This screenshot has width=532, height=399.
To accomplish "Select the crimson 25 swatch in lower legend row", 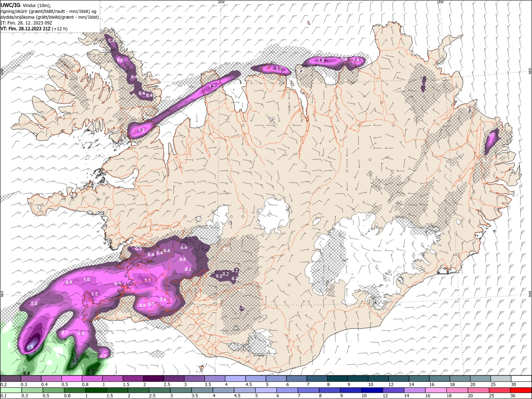I will [500, 390].
